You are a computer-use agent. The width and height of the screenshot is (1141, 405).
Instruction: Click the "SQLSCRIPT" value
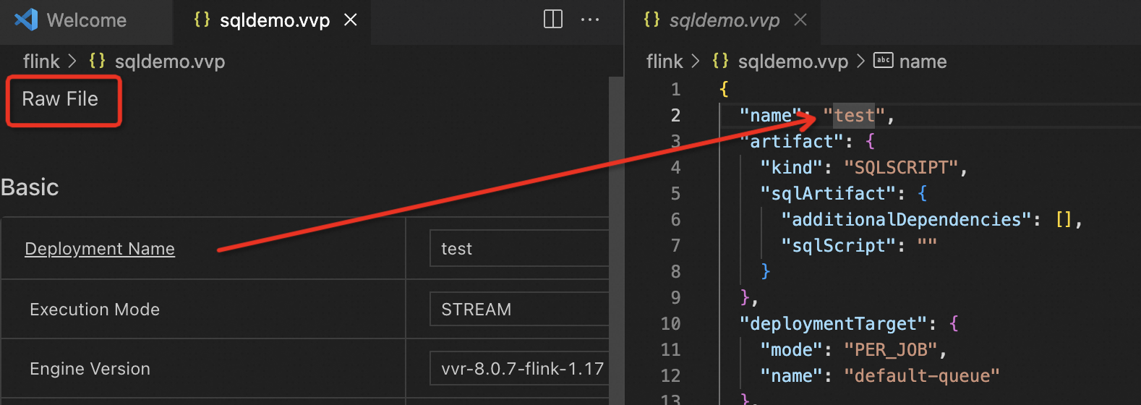(901, 168)
